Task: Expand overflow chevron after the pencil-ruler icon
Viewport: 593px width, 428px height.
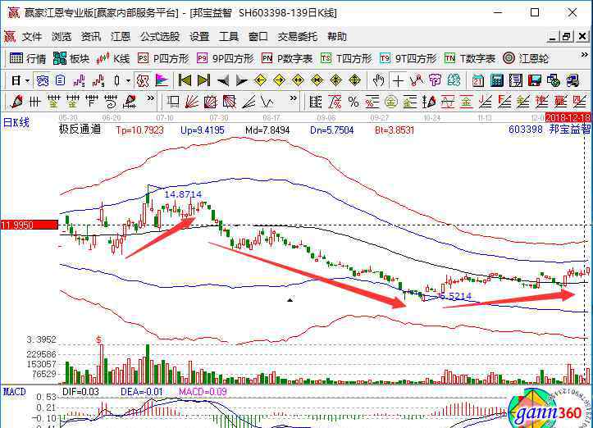Action: pyautogui.click(x=151, y=98)
